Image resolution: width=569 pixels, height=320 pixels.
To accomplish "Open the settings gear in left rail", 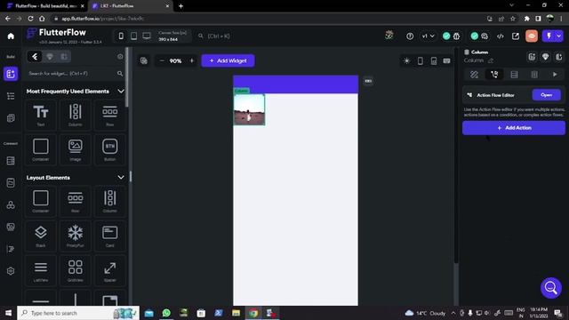I will click(11, 271).
